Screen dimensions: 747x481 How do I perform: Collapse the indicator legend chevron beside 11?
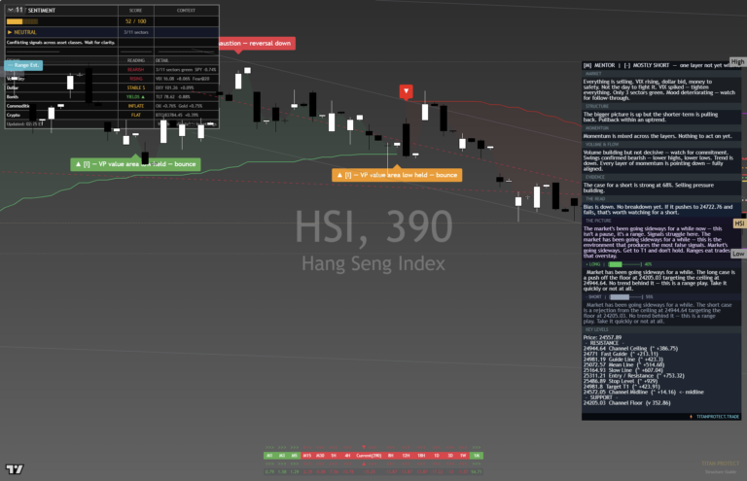coord(11,10)
